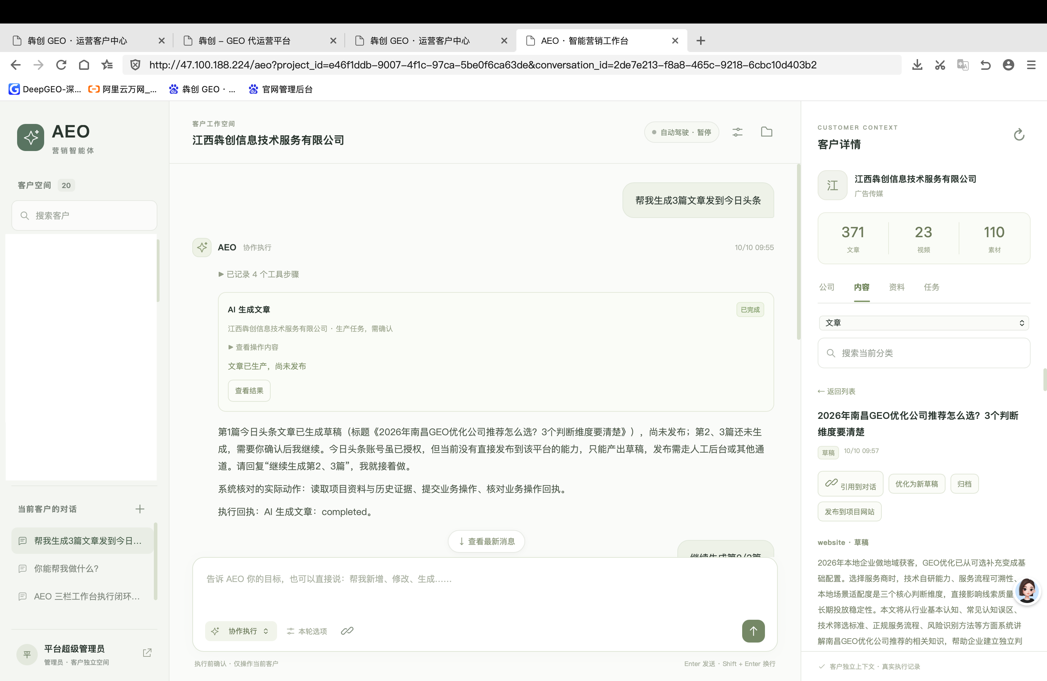Send message with green arrow button
This screenshot has width=1047, height=681.
753,631
